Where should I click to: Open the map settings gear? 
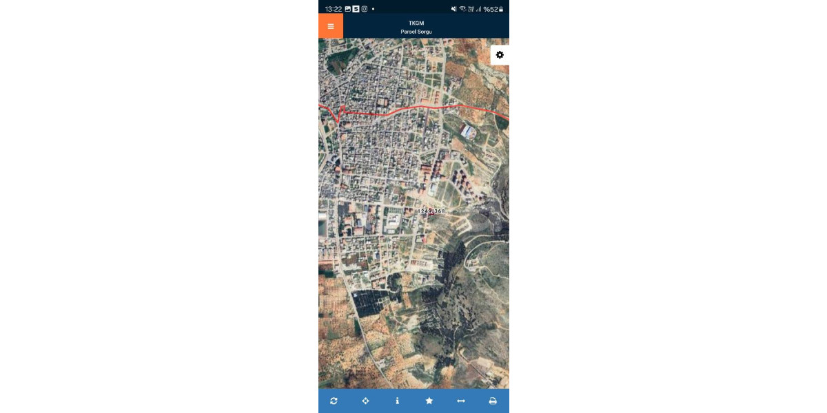coord(500,55)
